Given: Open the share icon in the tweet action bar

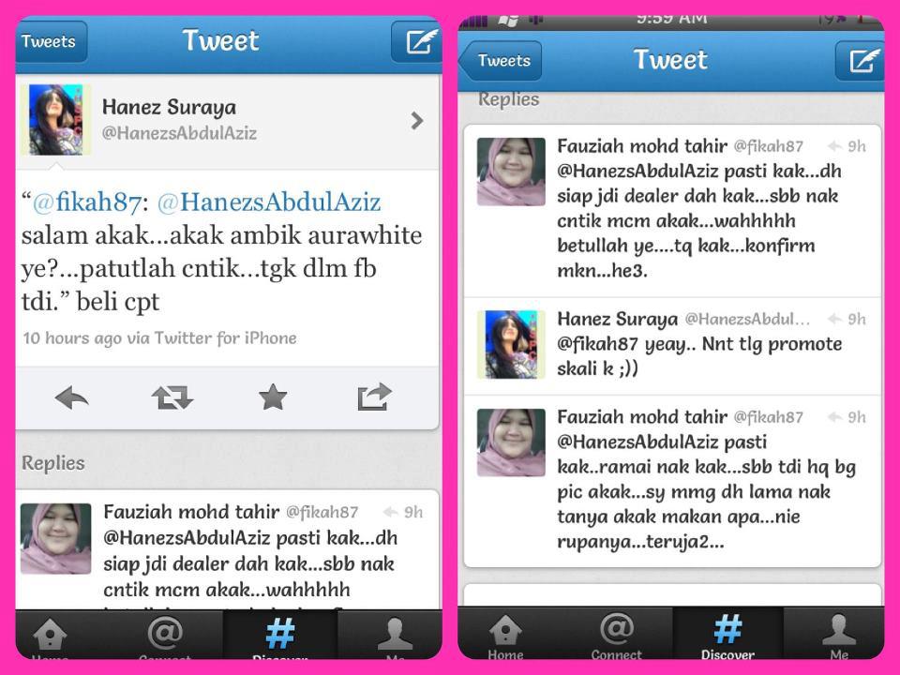Looking at the screenshot, I should click(x=374, y=397).
